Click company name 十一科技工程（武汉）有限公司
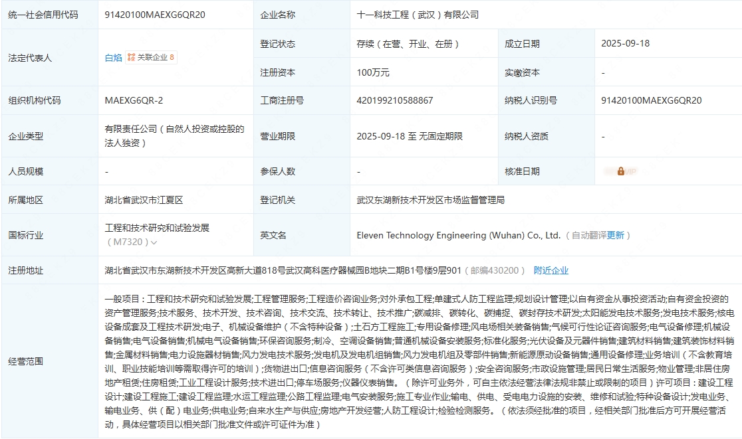The image size is (742, 439). pos(418,15)
